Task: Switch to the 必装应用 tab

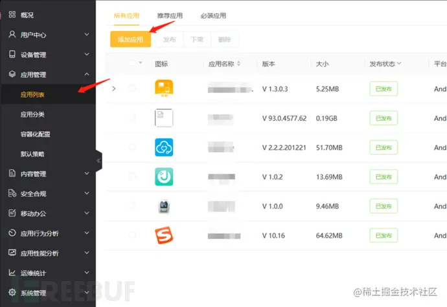Action: point(213,16)
